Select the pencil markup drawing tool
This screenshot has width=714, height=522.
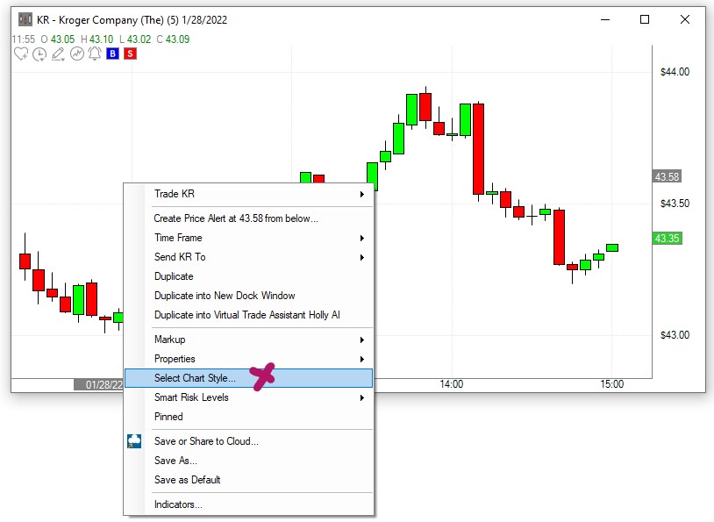pos(58,54)
